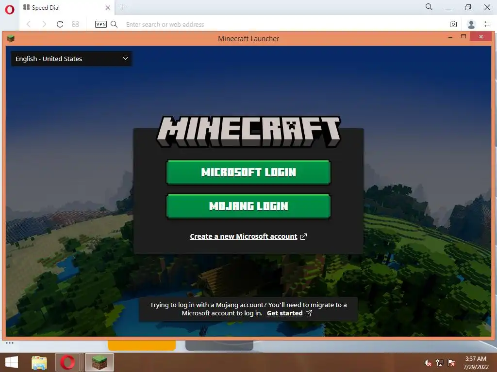Open the Opera menu logo
The height and width of the screenshot is (372, 497).
pos(10,10)
